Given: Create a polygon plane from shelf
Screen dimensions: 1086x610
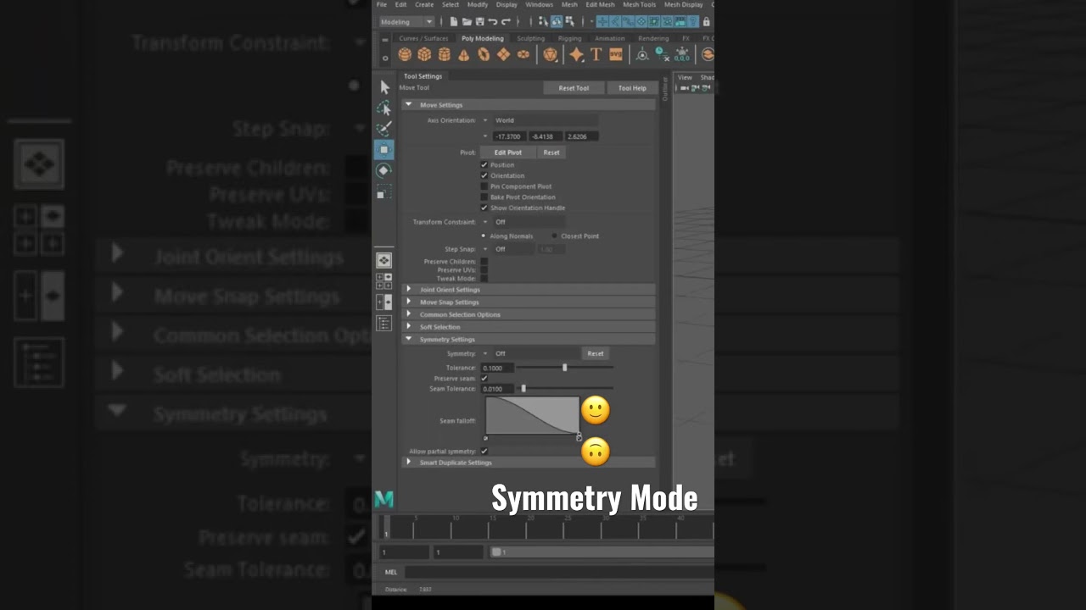Looking at the screenshot, I should point(503,54).
